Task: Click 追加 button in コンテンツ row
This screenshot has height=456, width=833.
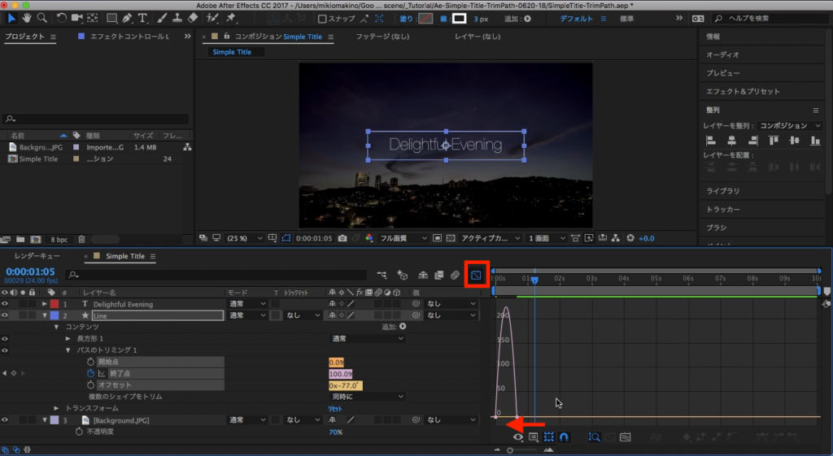Action: click(401, 327)
